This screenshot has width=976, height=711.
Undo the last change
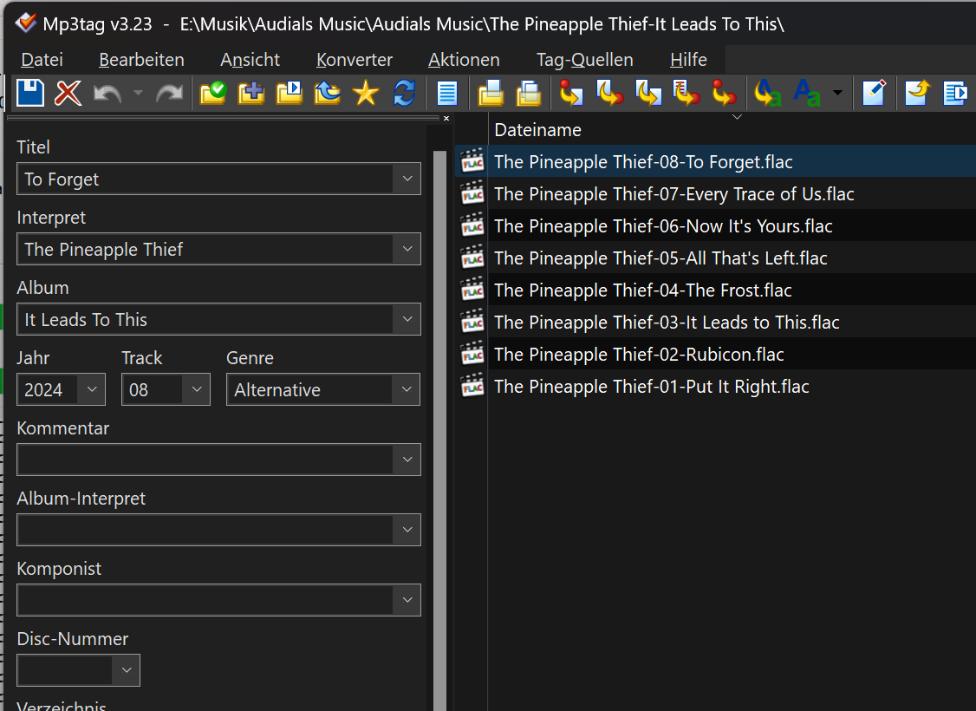pyautogui.click(x=107, y=94)
